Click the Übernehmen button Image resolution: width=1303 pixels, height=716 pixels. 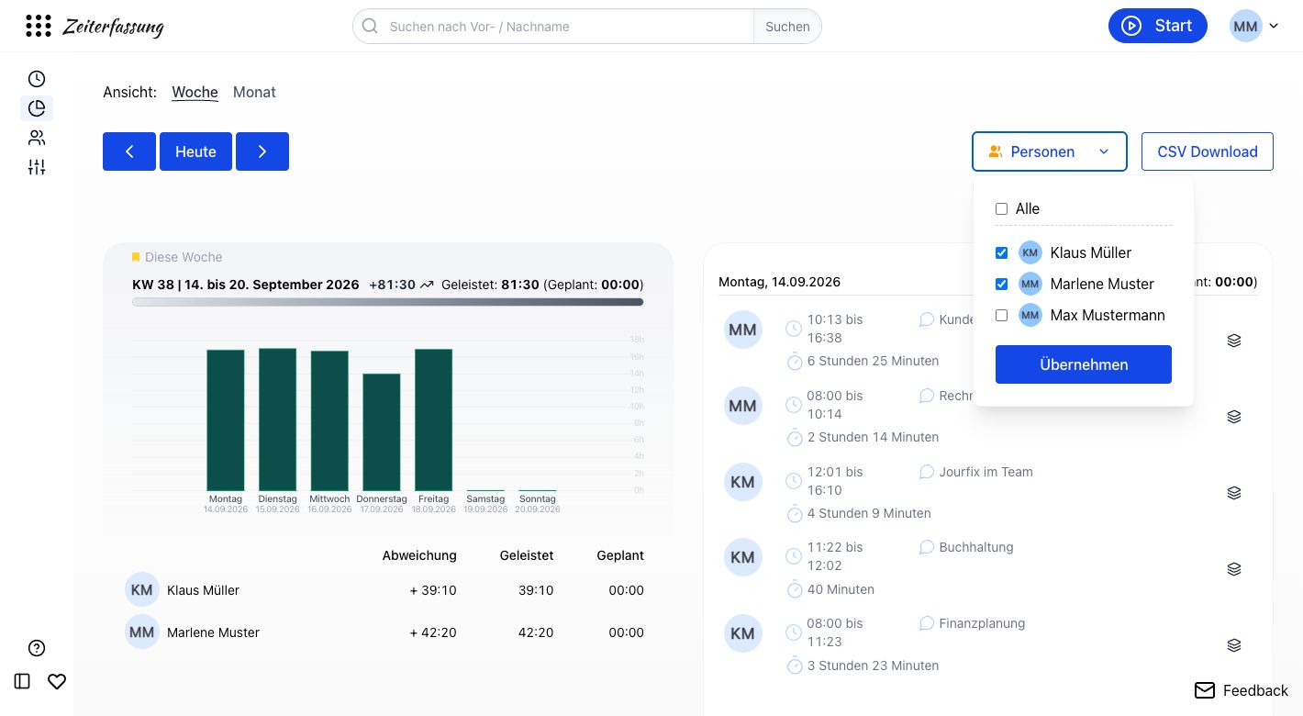click(1084, 364)
